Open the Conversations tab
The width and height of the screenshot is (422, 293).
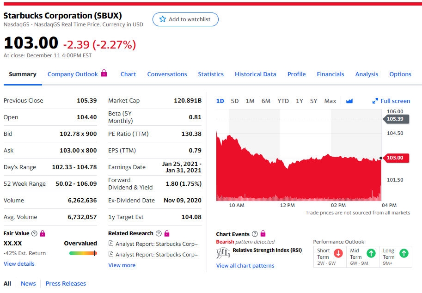(x=167, y=74)
